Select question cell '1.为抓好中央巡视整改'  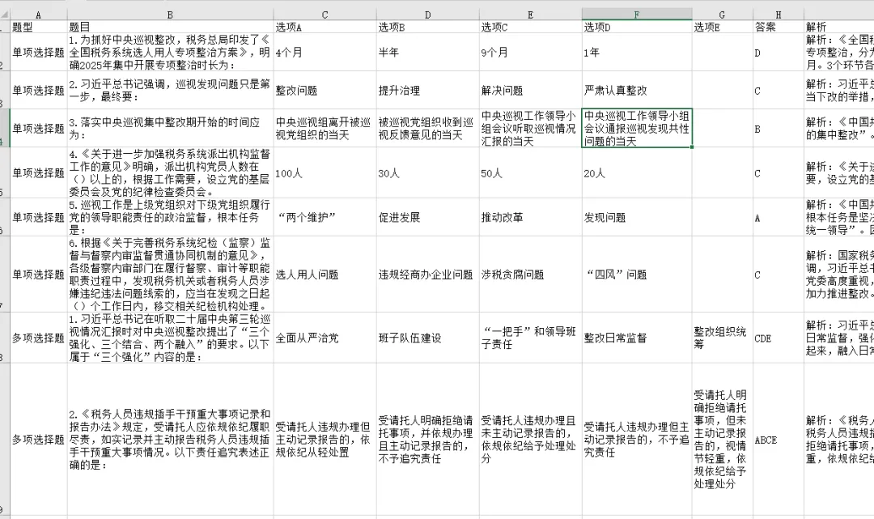pyautogui.click(x=170, y=52)
